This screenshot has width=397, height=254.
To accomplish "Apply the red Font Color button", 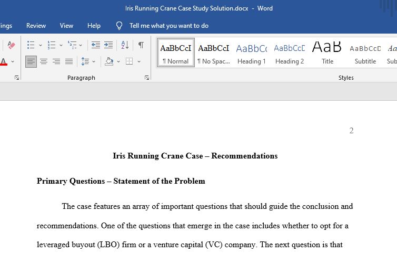I will click(4, 61).
